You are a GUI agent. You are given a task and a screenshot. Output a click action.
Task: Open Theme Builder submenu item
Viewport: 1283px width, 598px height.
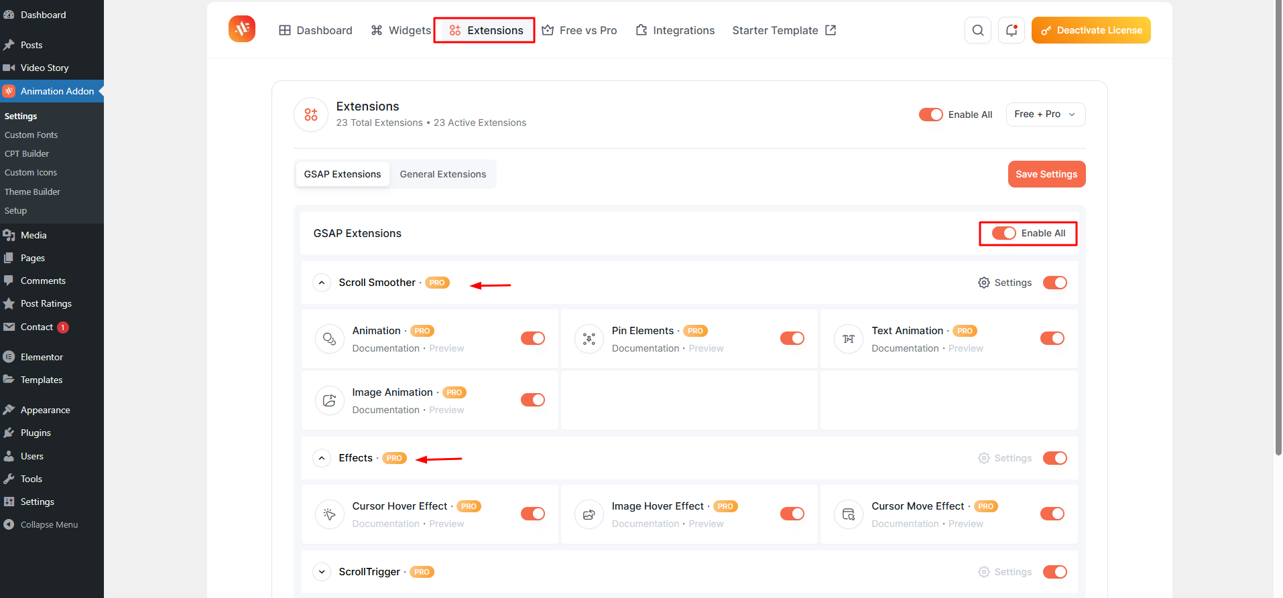click(32, 192)
